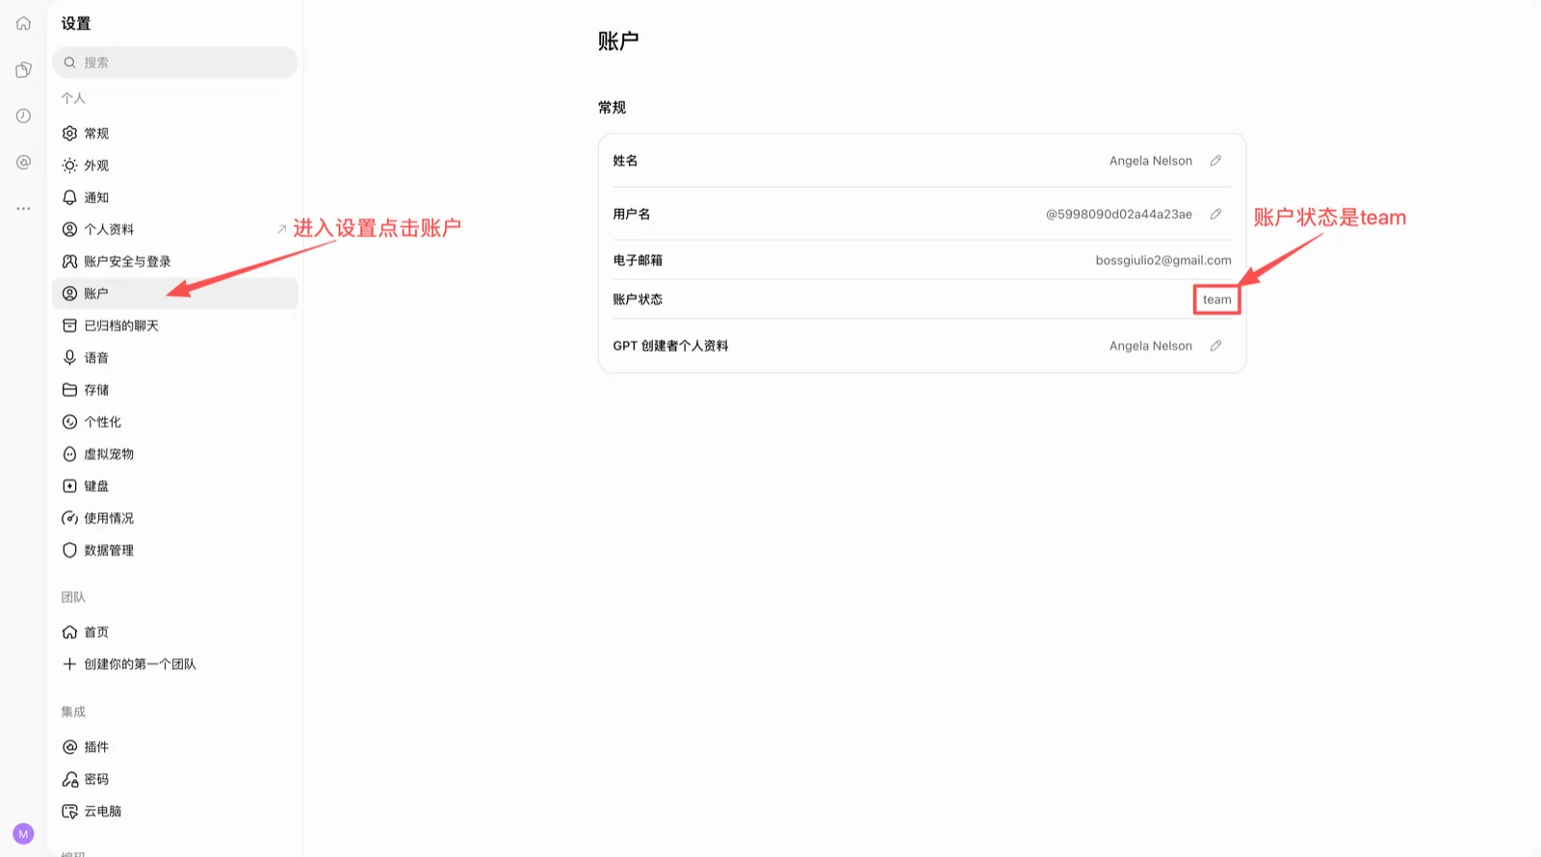Open the history clock icon in left rail
Viewport: 1541px width, 857px height.
[x=23, y=116]
